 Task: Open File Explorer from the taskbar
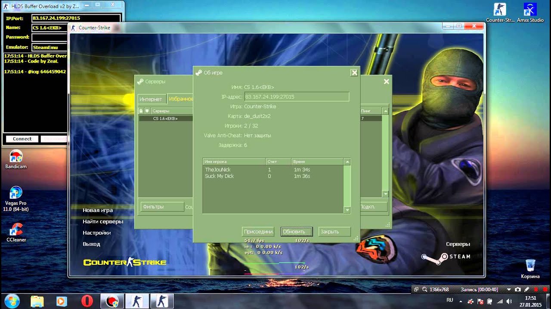pos(37,301)
